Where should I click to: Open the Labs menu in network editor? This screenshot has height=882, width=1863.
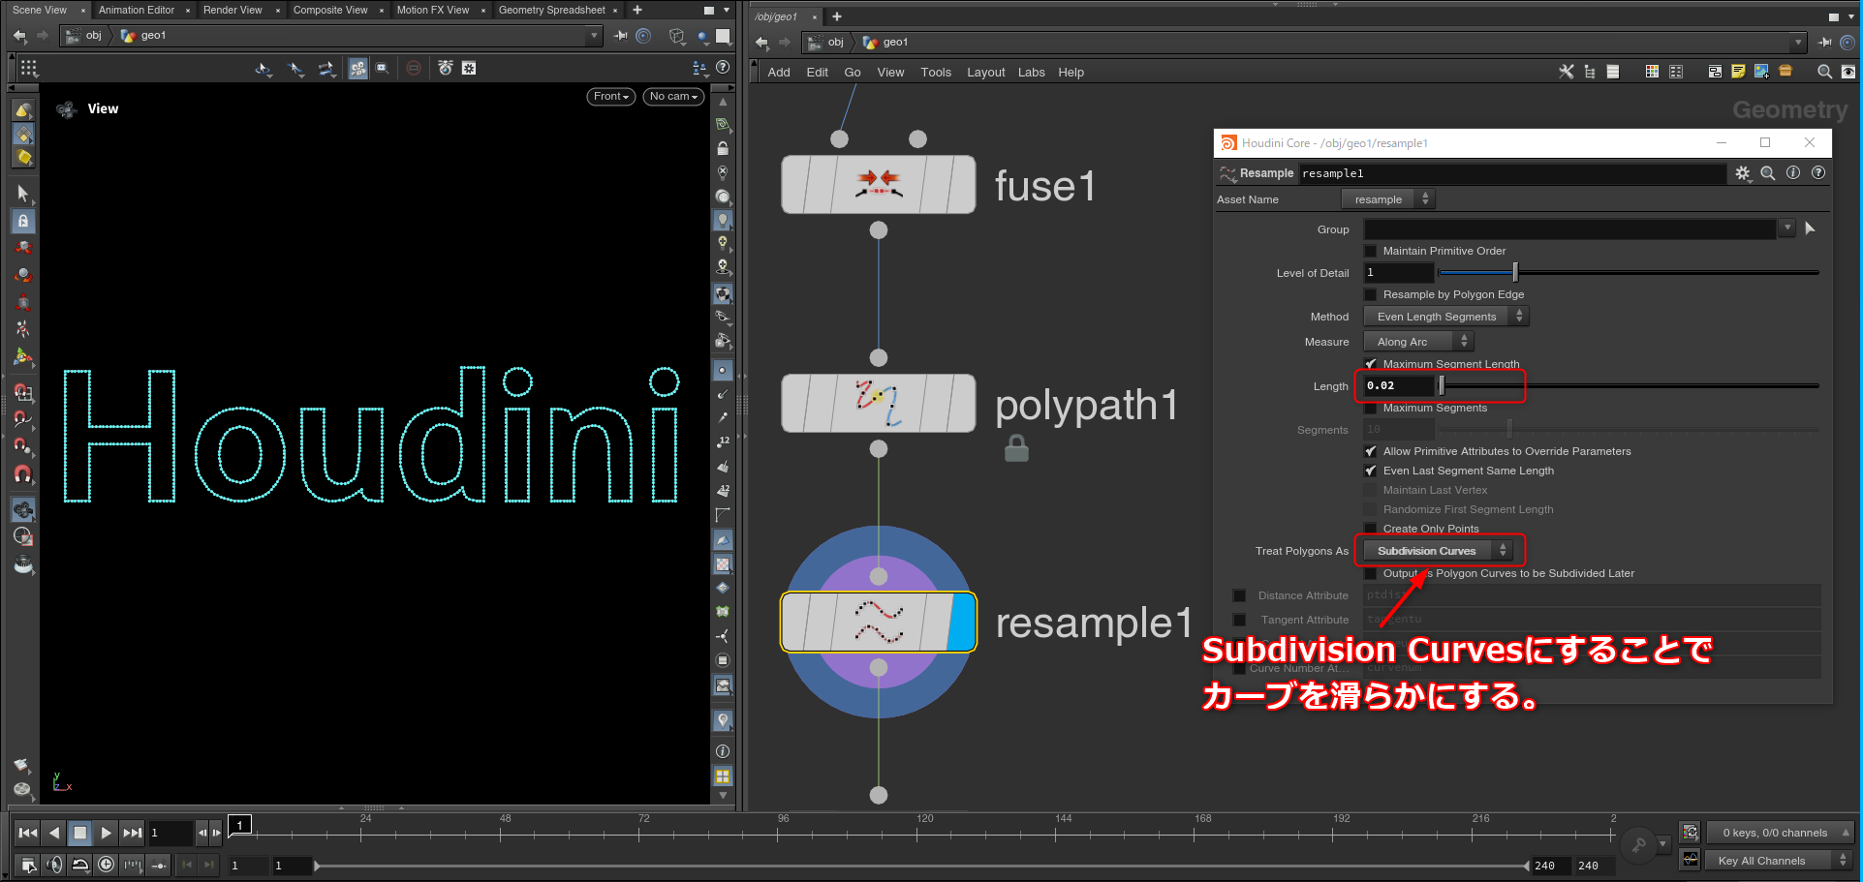[1032, 73]
